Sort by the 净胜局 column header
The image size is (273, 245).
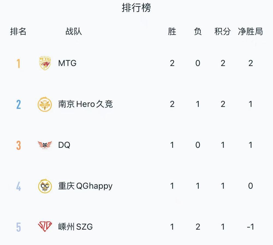coord(251,31)
